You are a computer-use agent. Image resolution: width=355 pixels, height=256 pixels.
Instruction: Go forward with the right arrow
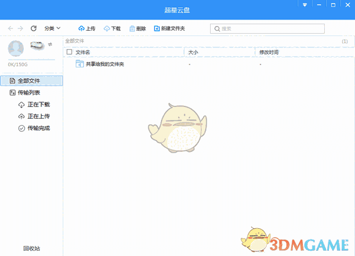pos(20,28)
